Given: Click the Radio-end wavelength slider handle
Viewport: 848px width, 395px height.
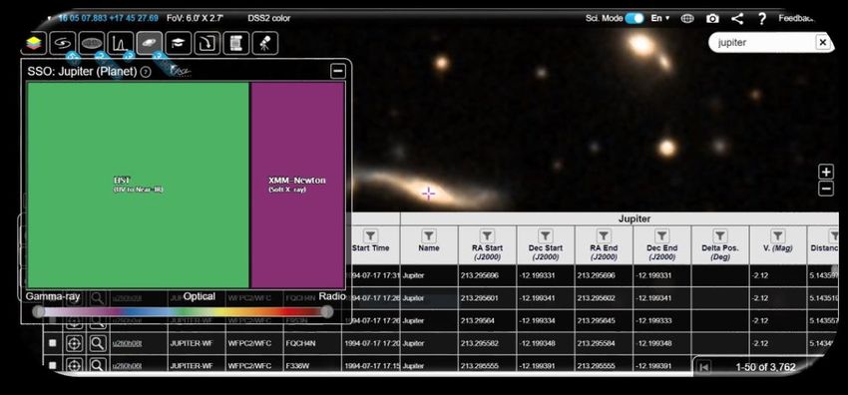Looking at the screenshot, I should click(326, 312).
